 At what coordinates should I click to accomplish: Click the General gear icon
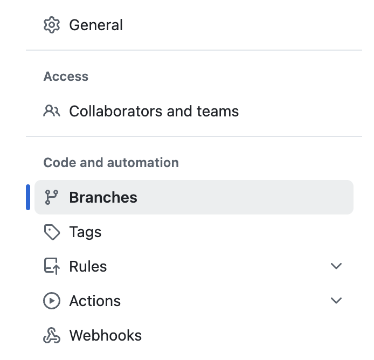point(52,25)
